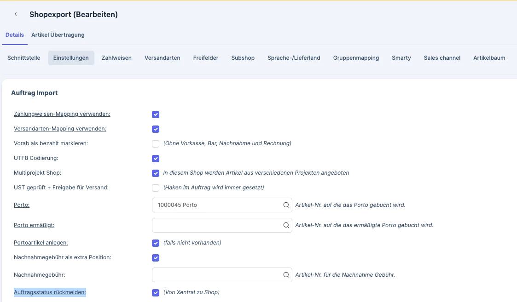517x302 pixels.
Task: Open the Sales channel sub-tab
Action: coord(442,57)
